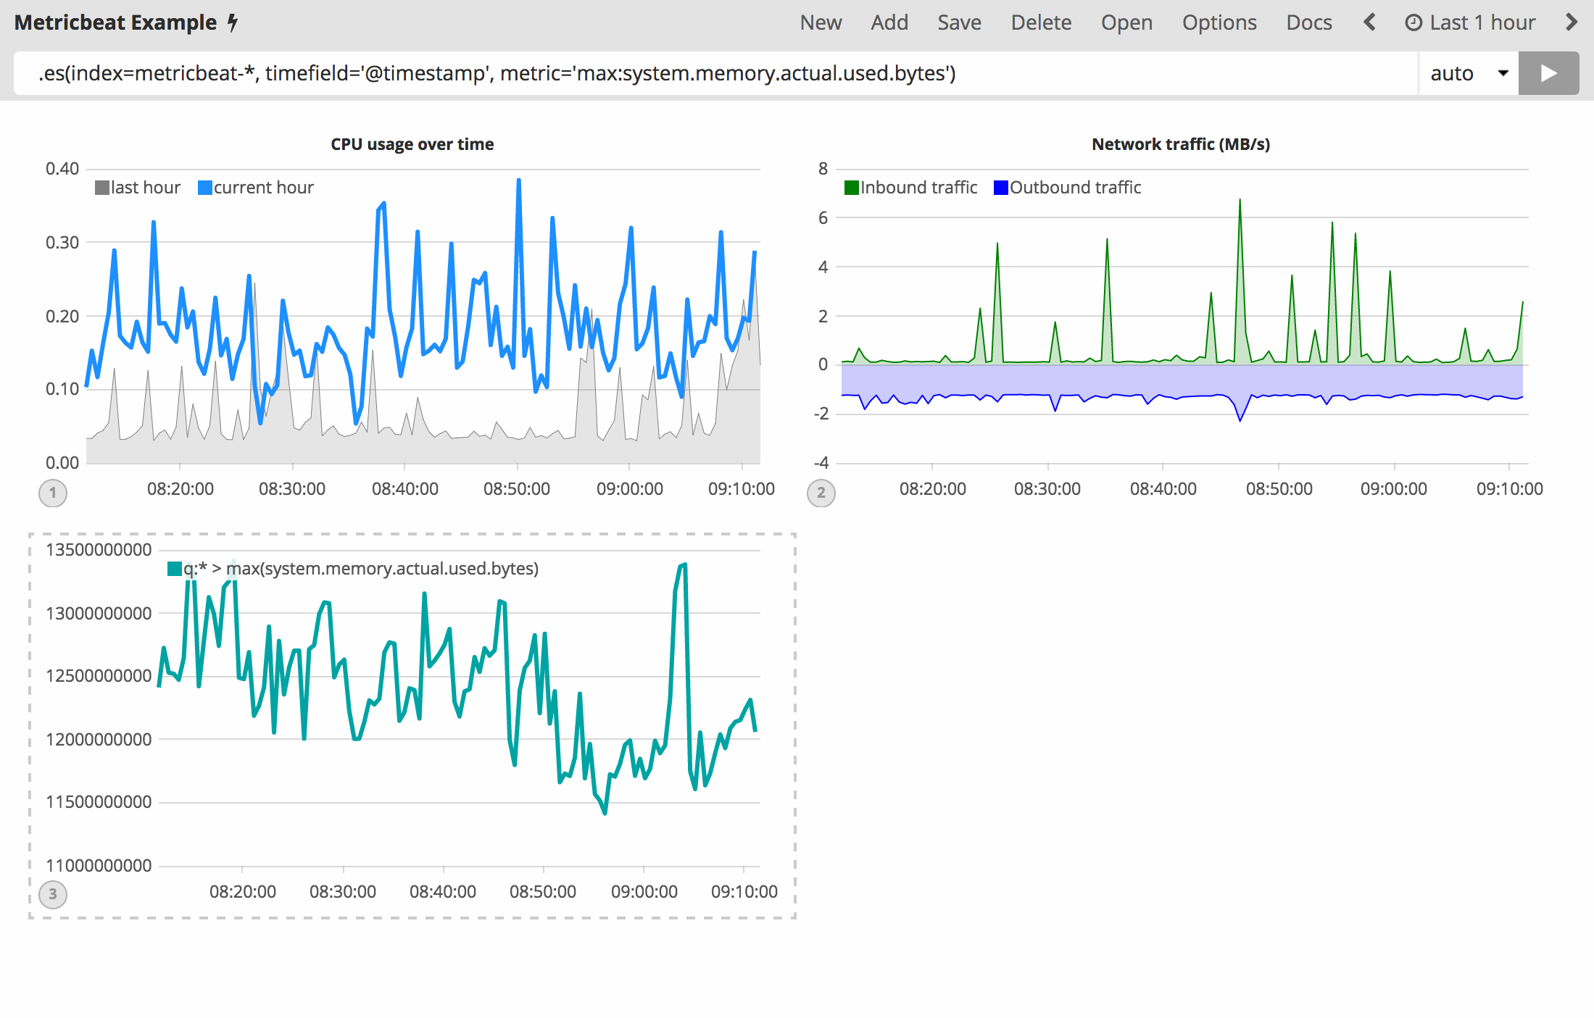Open the 'Last 1 hour' time picker
The image size is (1594, 1018).
coord(1482,22)
